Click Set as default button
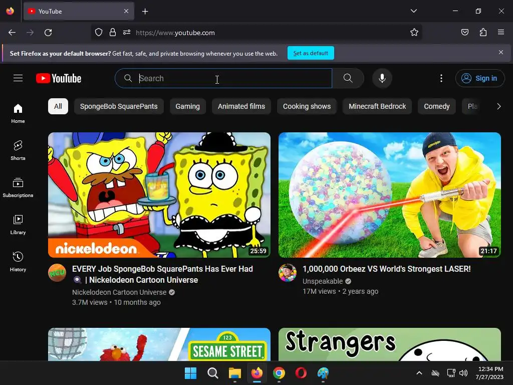The height and width of the screenshot is (385, 513). (311, 53)
